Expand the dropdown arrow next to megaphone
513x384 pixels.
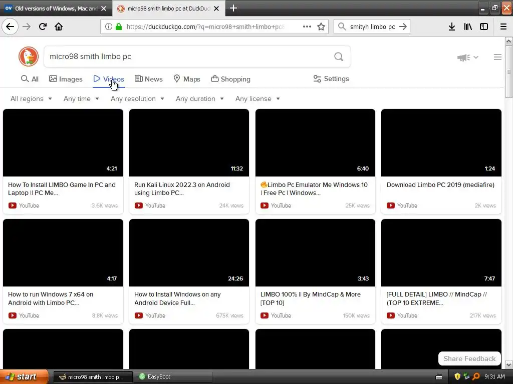(476, 57)
